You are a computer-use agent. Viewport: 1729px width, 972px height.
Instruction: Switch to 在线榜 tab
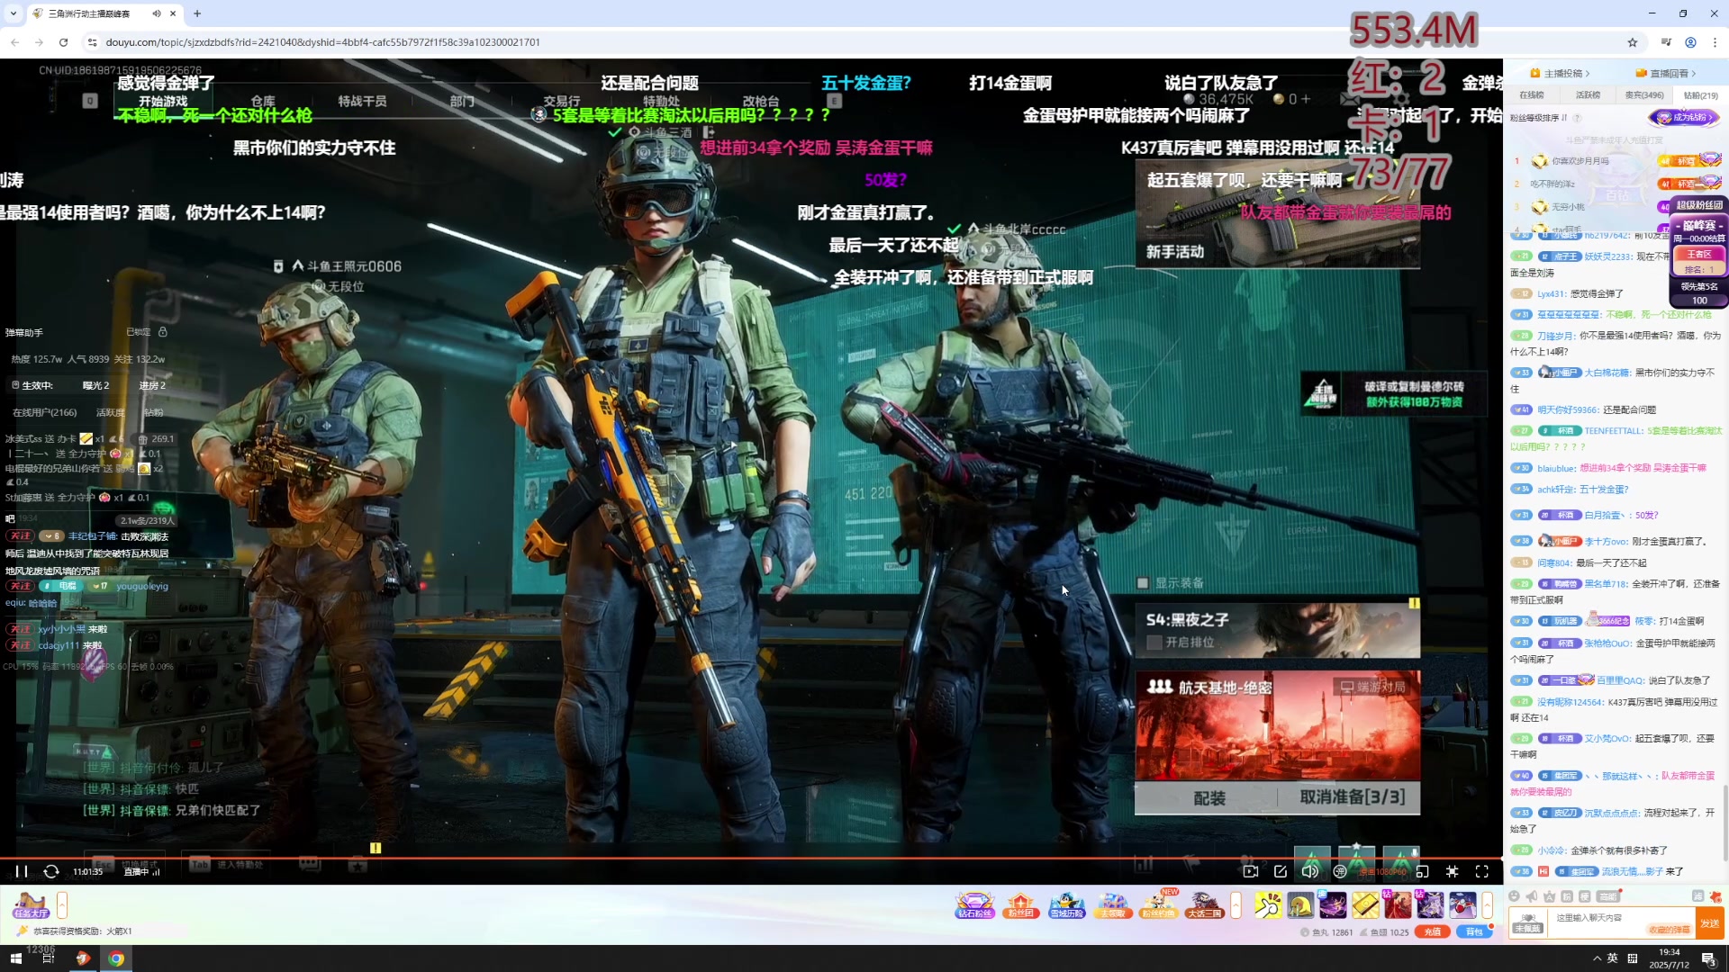[1532, 95]
